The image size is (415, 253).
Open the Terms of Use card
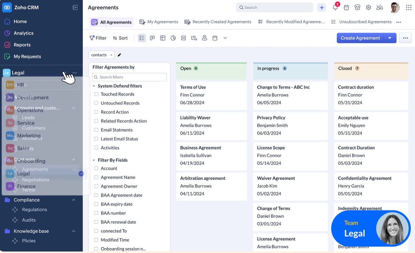[x=211, y=95]
